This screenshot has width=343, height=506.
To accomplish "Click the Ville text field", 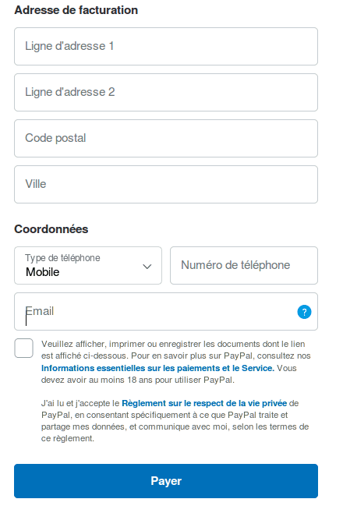I will click(166, 184).
